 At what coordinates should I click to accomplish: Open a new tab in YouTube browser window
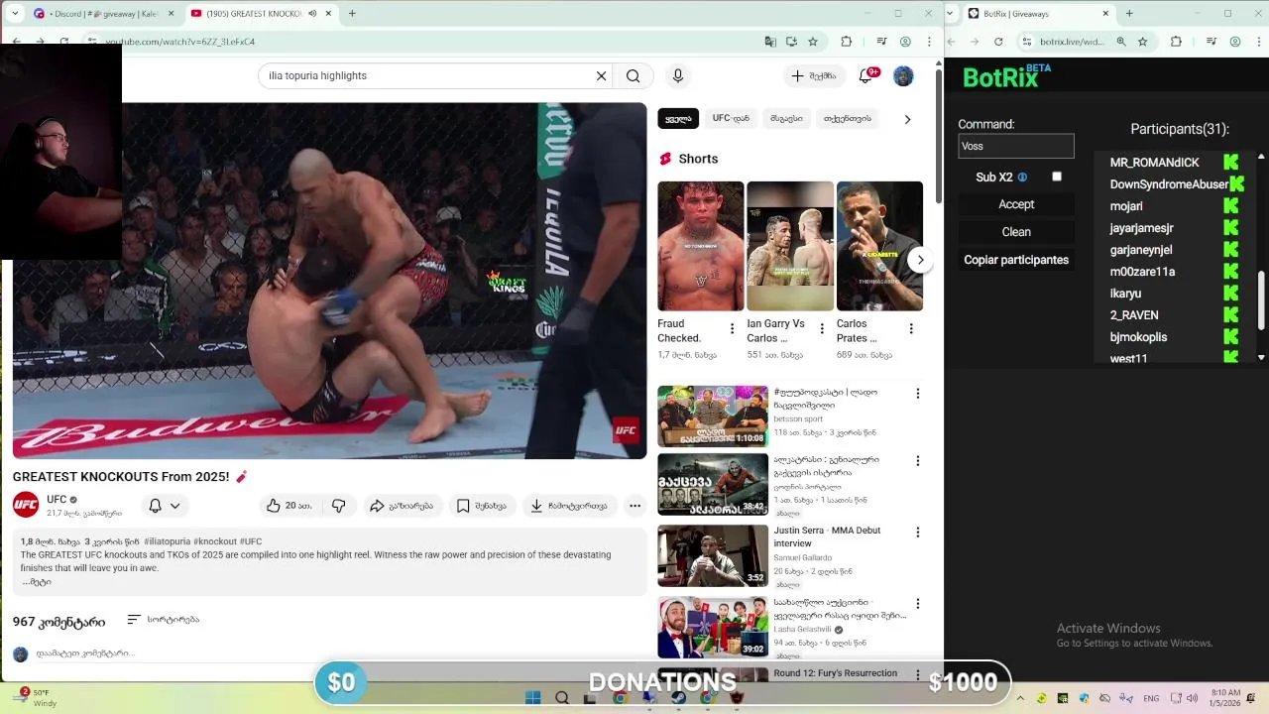352,14
